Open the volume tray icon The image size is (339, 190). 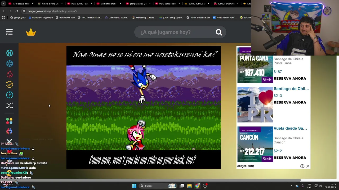(x=320, y=186)
